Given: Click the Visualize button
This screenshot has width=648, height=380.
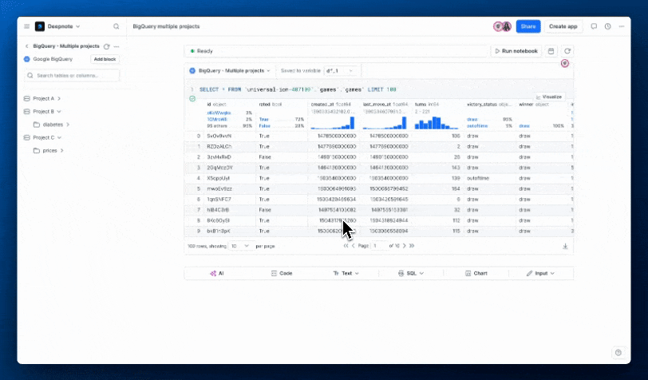Looking at the screenshot, I should coord(549,97).
